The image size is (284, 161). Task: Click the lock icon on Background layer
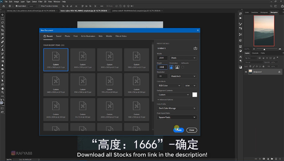tap(279, 72)
